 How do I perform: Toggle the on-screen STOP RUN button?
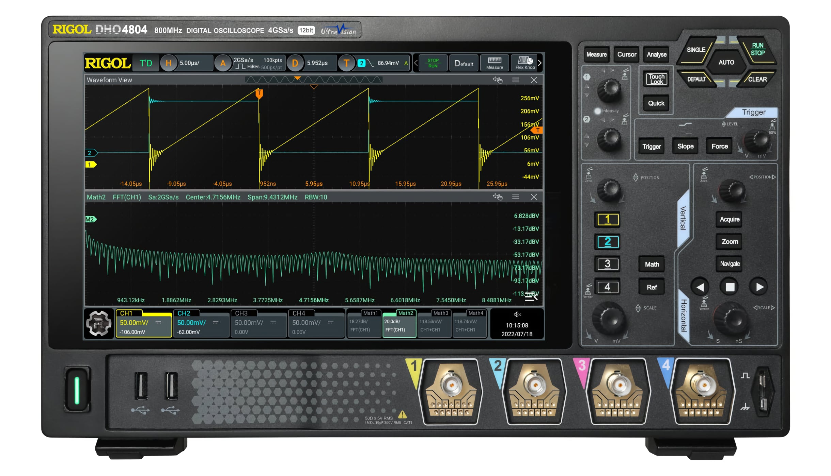pyautogui.click(x=433, y=63)
